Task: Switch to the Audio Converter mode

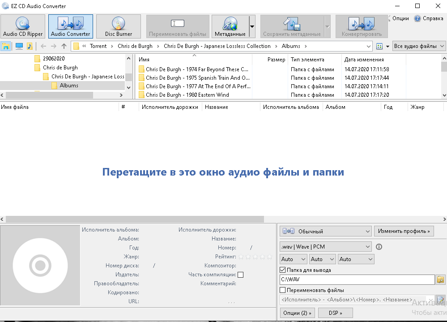Action: [70, 26]
